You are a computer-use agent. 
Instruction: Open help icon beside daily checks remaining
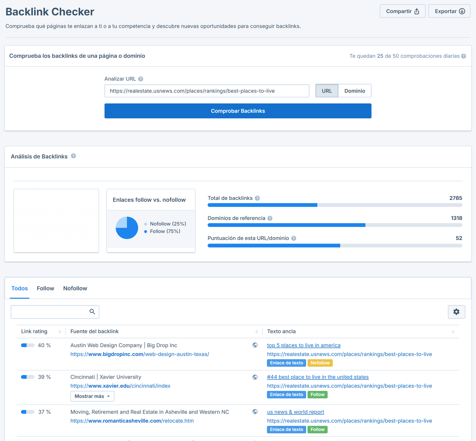463,56
